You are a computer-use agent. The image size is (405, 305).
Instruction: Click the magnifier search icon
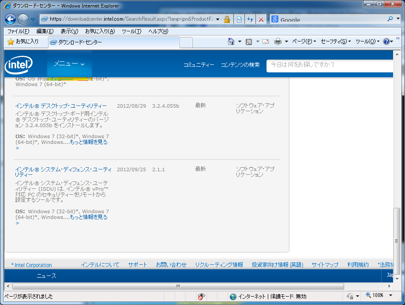point(390,19)
